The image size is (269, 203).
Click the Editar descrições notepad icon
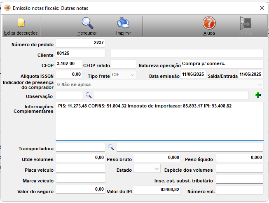[21, 23]
